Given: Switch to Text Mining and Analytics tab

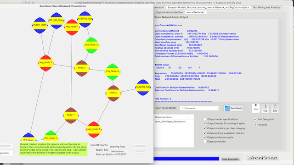Looking at the screenshot, I should pos(266,7).
